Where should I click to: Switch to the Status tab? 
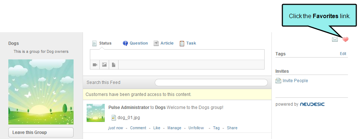[105, 43]
